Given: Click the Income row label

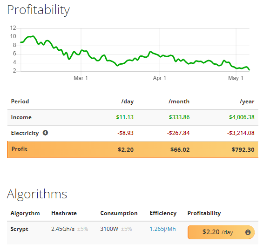Looking at the screenshot, I should tap(21, 117).
